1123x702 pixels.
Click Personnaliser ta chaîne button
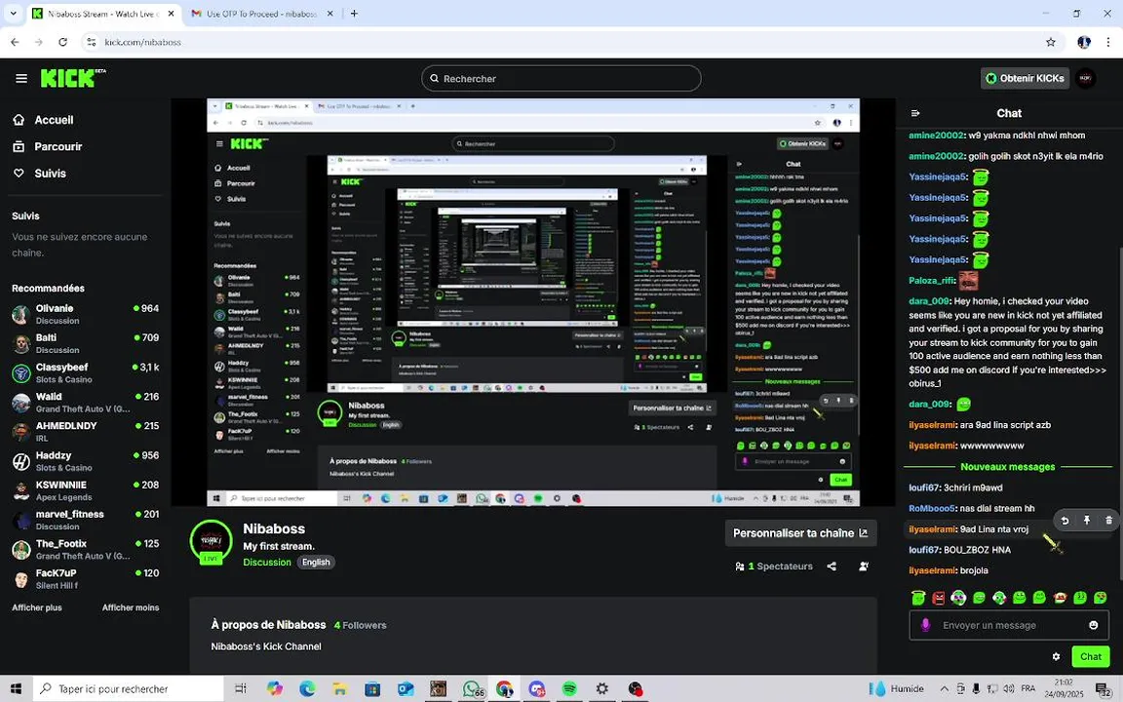coord(800,533)
